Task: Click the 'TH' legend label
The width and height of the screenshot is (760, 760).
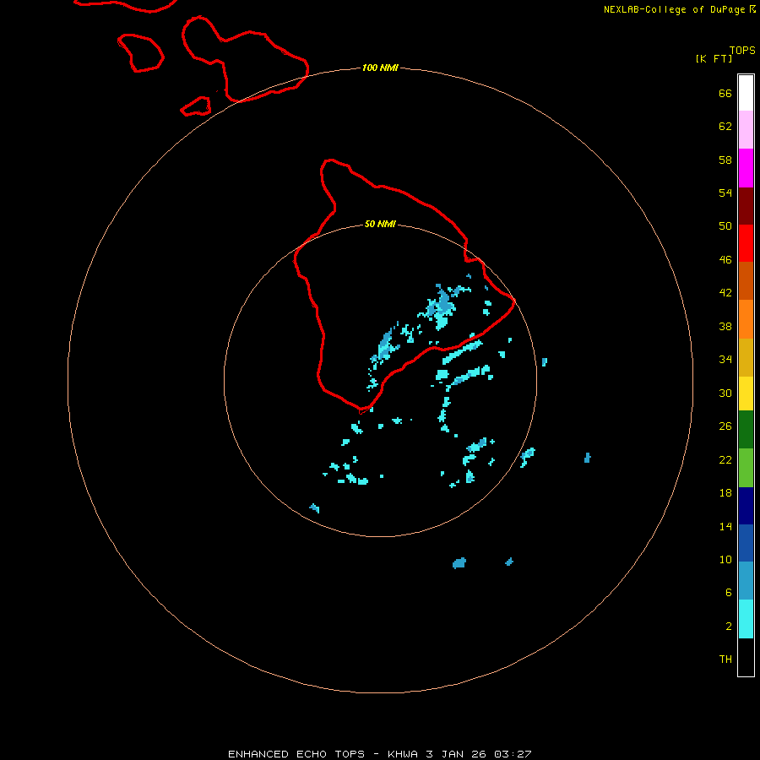Action: point(725,660)
